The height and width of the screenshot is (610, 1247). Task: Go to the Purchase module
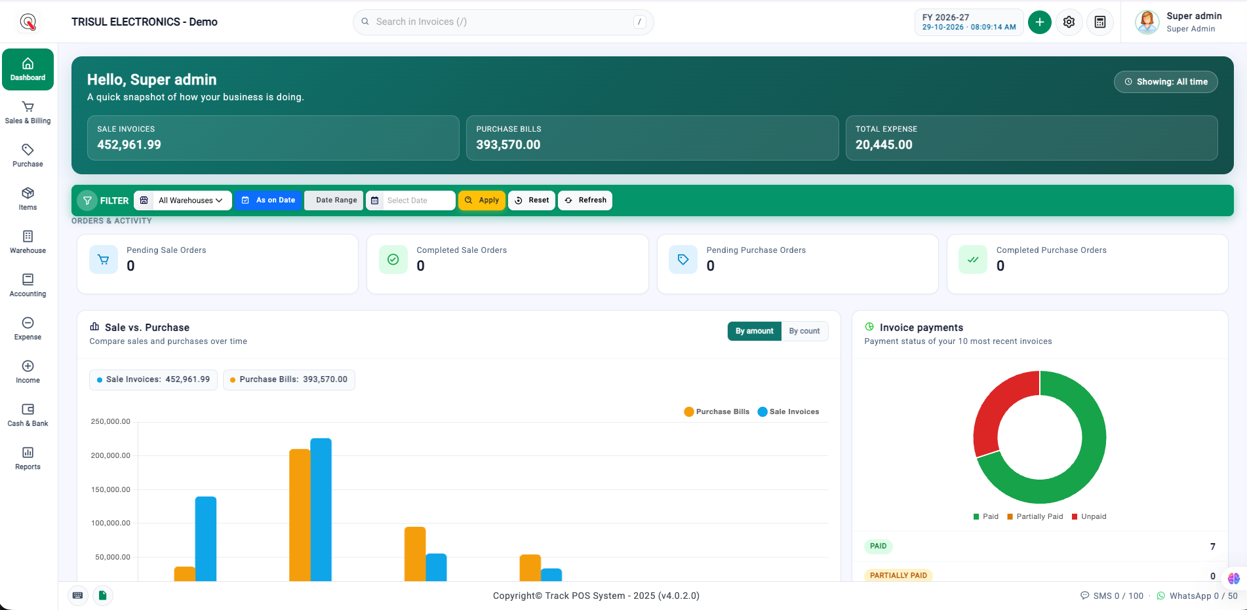[28, 156]
